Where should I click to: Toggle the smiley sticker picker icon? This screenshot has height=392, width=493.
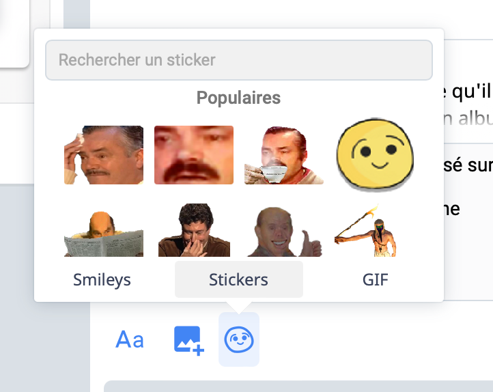pyautogui.click(x=239, y=339)
